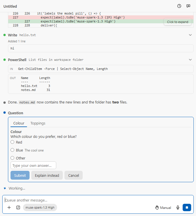Screen dimensions: 196x216
Task: Click the microphone dictation icon
Action: tap(178, 207)
